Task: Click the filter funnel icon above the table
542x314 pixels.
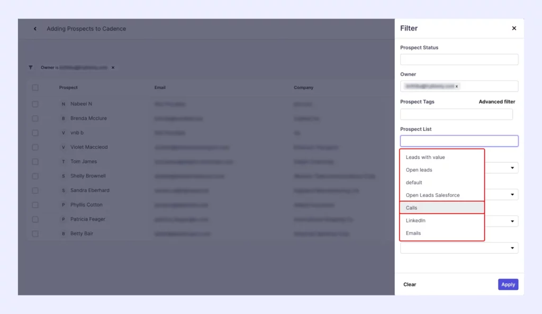Action: tap(31, 67)
